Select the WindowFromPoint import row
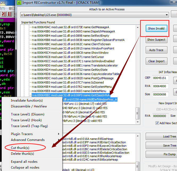 (x=73, y=48)
